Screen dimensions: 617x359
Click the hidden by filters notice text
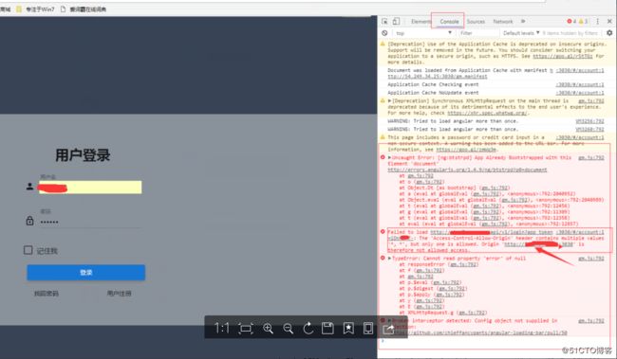570,33
